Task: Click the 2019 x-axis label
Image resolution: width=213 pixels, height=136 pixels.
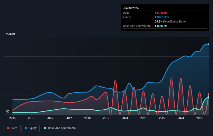Action: [x=106, y=118]
